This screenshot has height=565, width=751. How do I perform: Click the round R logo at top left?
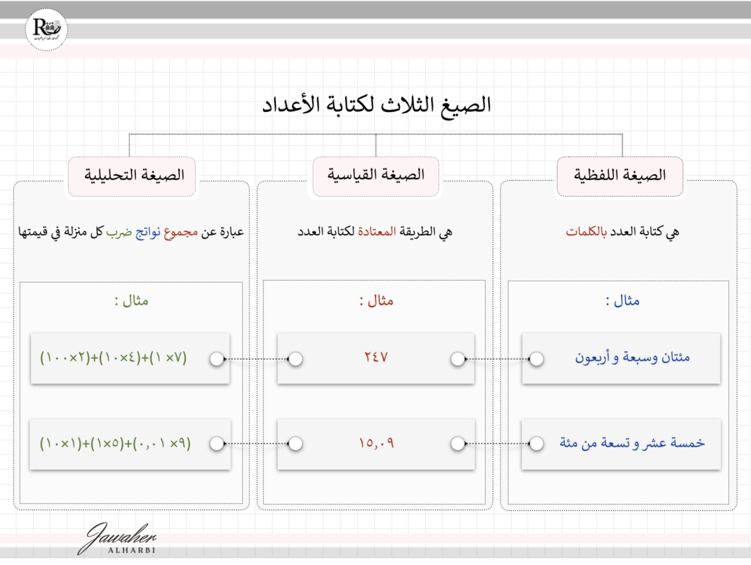tap(46, 29)
